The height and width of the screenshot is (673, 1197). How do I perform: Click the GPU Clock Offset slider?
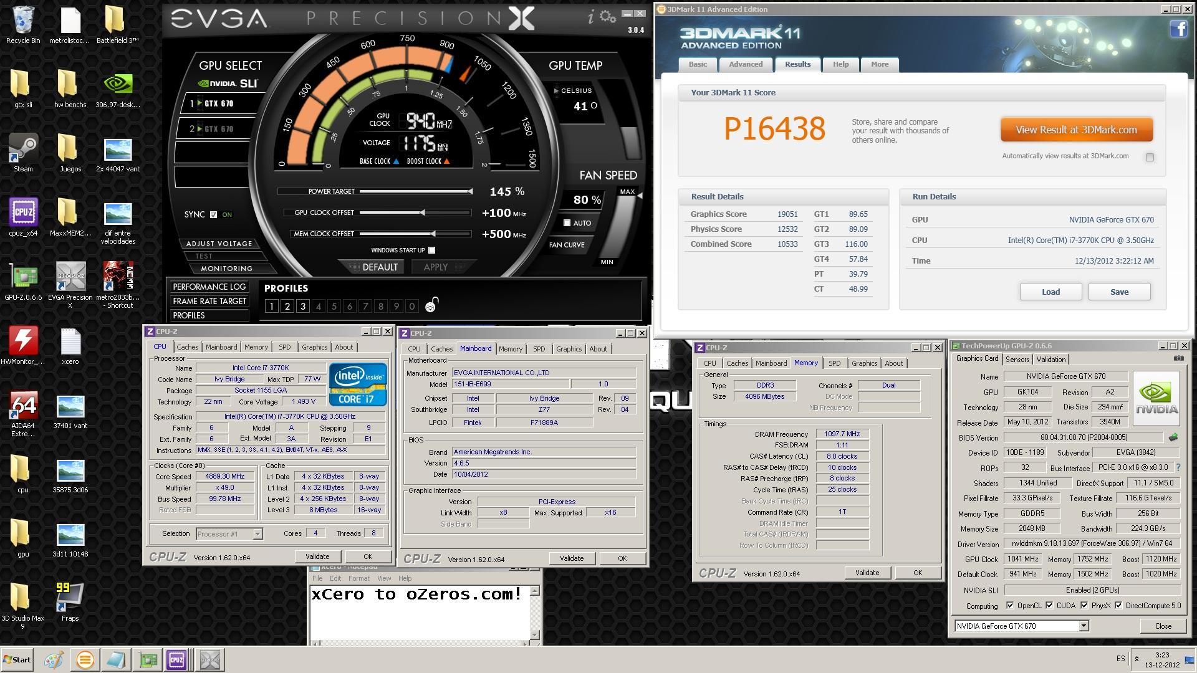(415, 212)
